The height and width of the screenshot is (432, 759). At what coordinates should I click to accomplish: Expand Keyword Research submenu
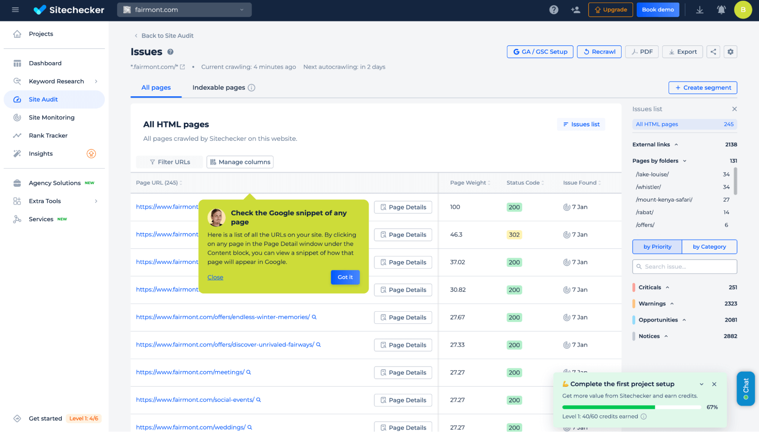coord(96,81)
